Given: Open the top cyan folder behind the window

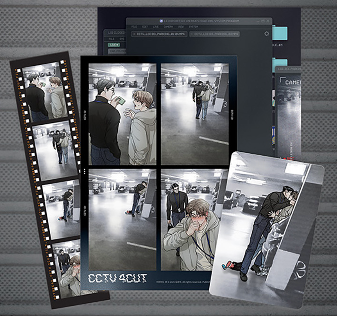Looking at the screenshot, I should pos(280,33).
